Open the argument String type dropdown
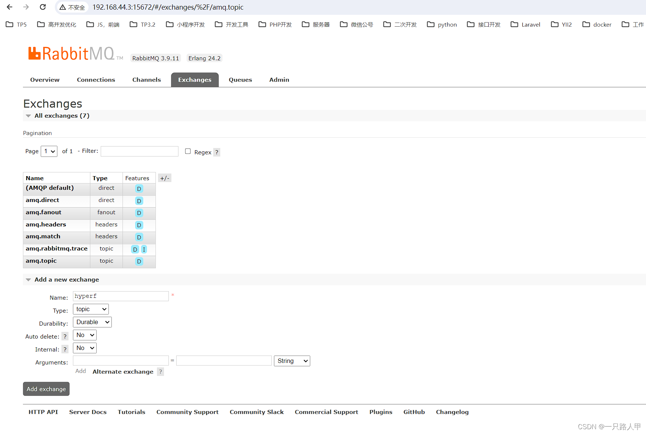The image size is (646, 434). pos(292,361)
